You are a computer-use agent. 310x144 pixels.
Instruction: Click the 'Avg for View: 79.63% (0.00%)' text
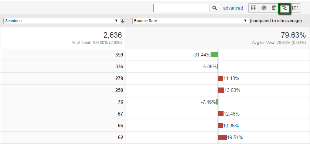pos(279,43)
